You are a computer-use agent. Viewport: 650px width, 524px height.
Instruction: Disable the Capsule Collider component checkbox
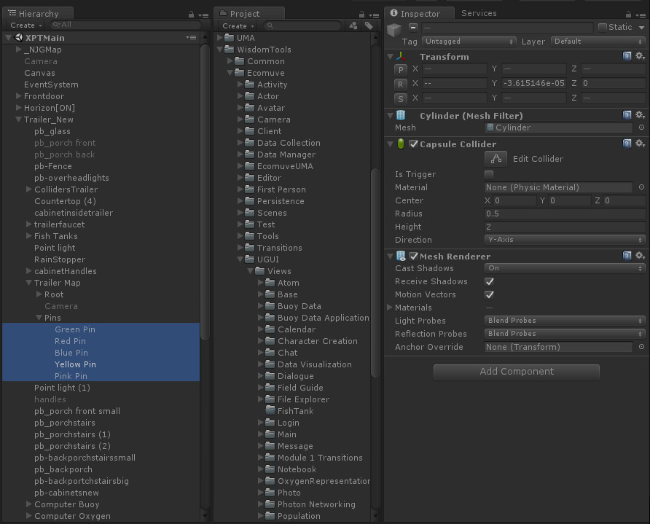(413, 144)
